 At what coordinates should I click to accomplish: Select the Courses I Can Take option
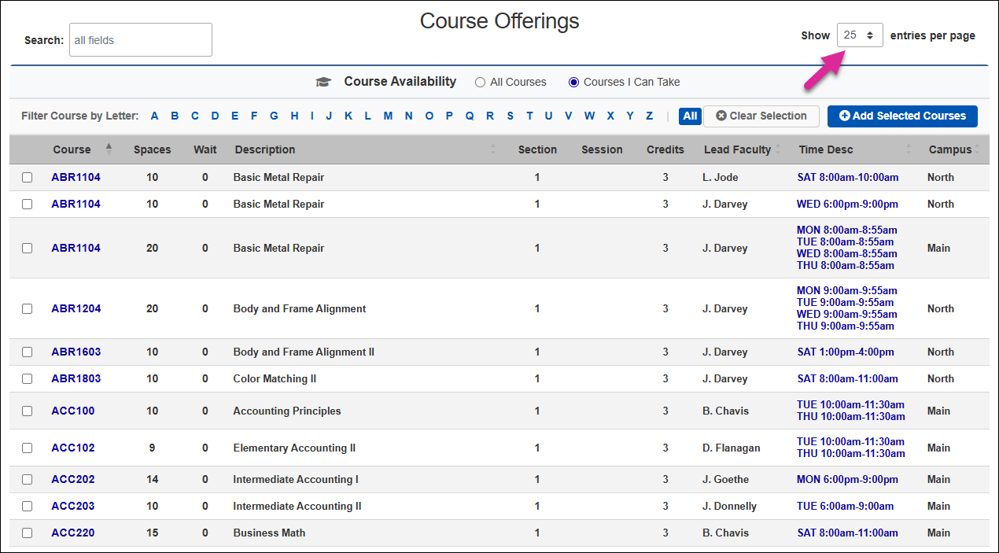pyautogui.click(x=573, y=82)
